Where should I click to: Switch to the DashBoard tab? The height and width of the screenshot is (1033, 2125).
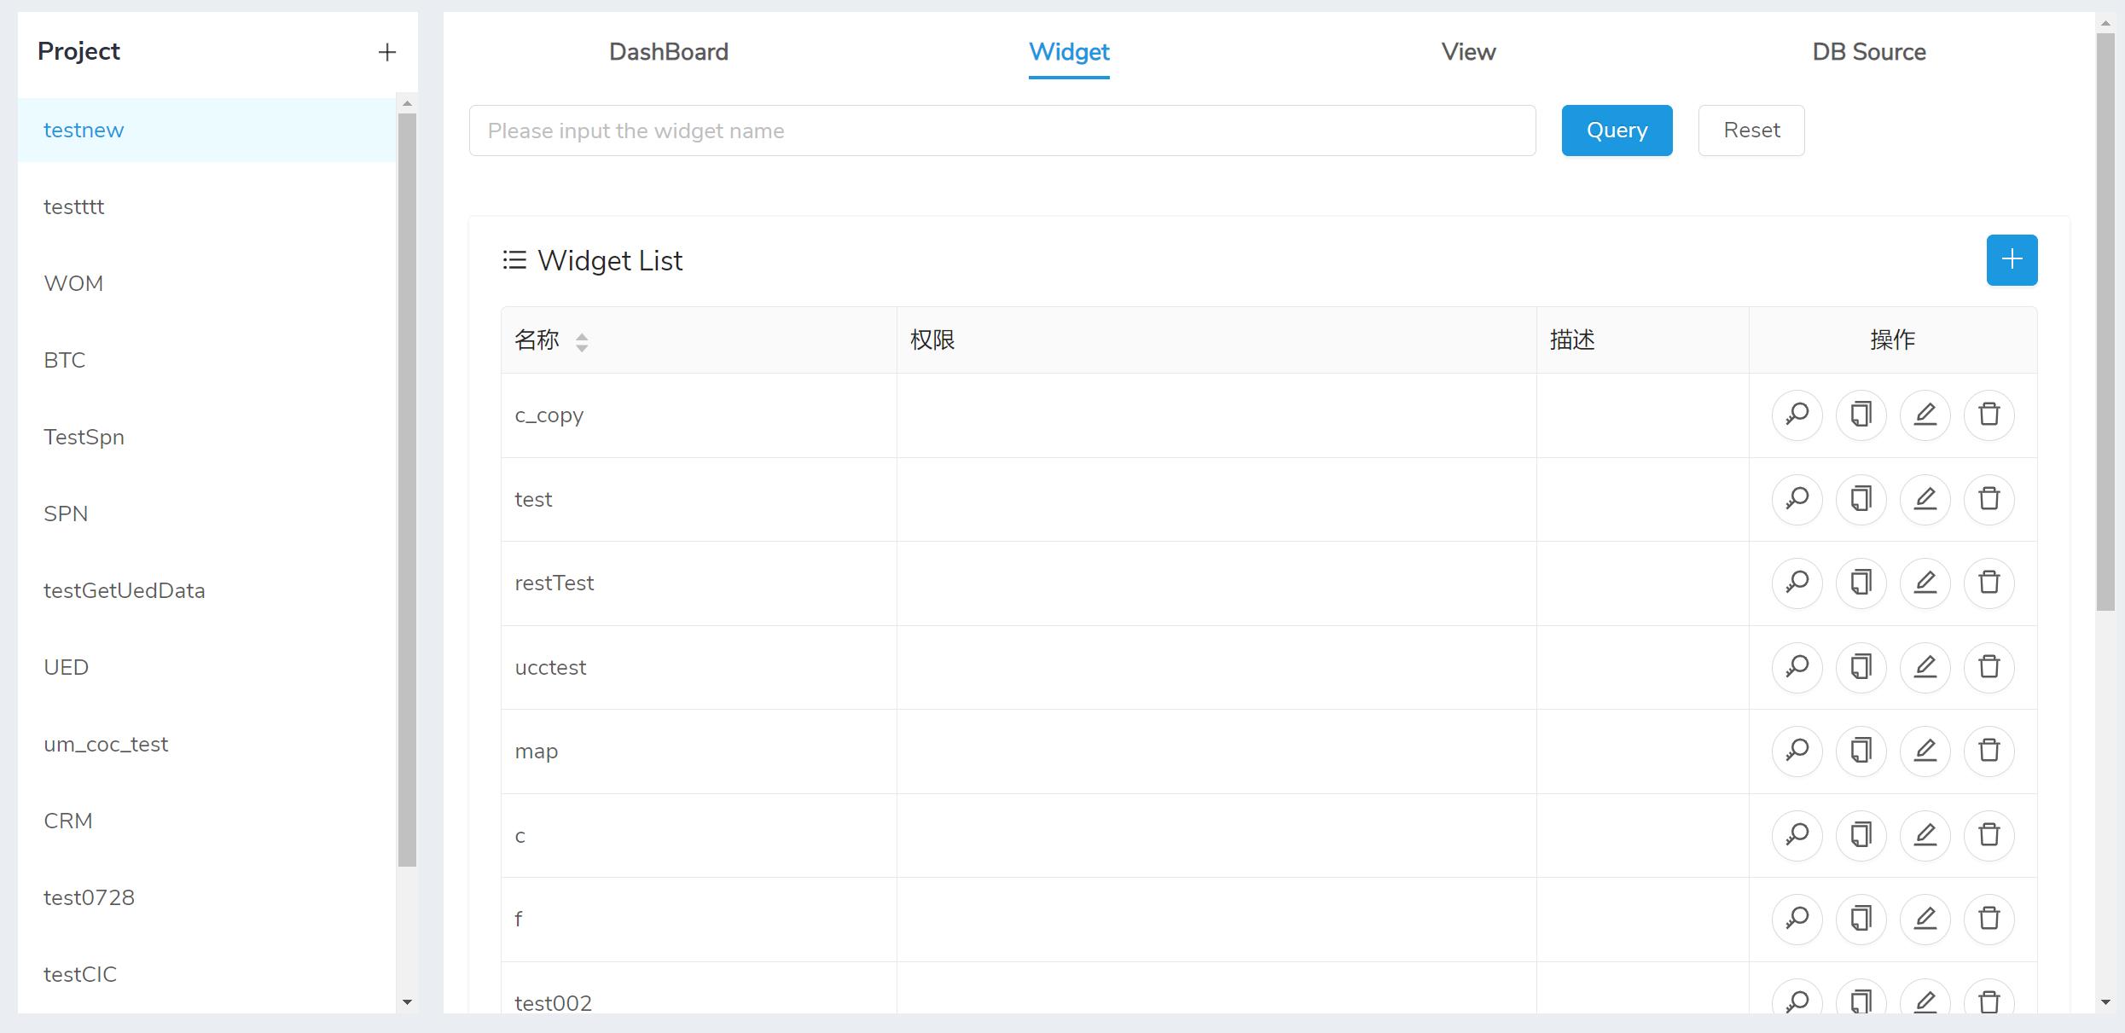tap(669, 52)
